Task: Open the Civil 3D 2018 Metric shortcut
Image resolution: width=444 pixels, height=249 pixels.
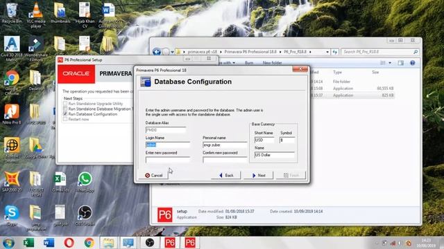Action: (x=12, y=48)
